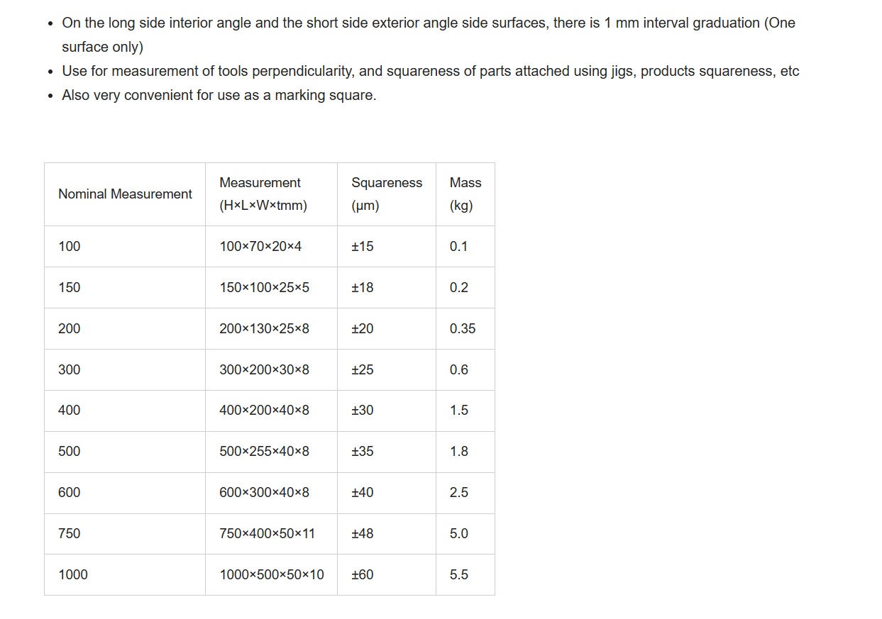The height and width of the screenshot is (619, 882).
Task: Click the 500×255×40×8 measurement cell
Action: 271,452
